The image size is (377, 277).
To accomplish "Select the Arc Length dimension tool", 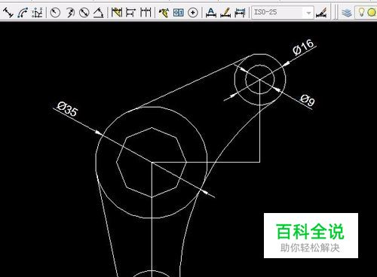I will tap(23, 12).
